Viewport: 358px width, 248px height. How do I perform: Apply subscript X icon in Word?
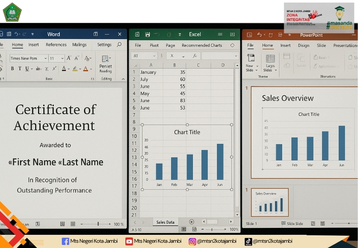[x=46, y=68]
